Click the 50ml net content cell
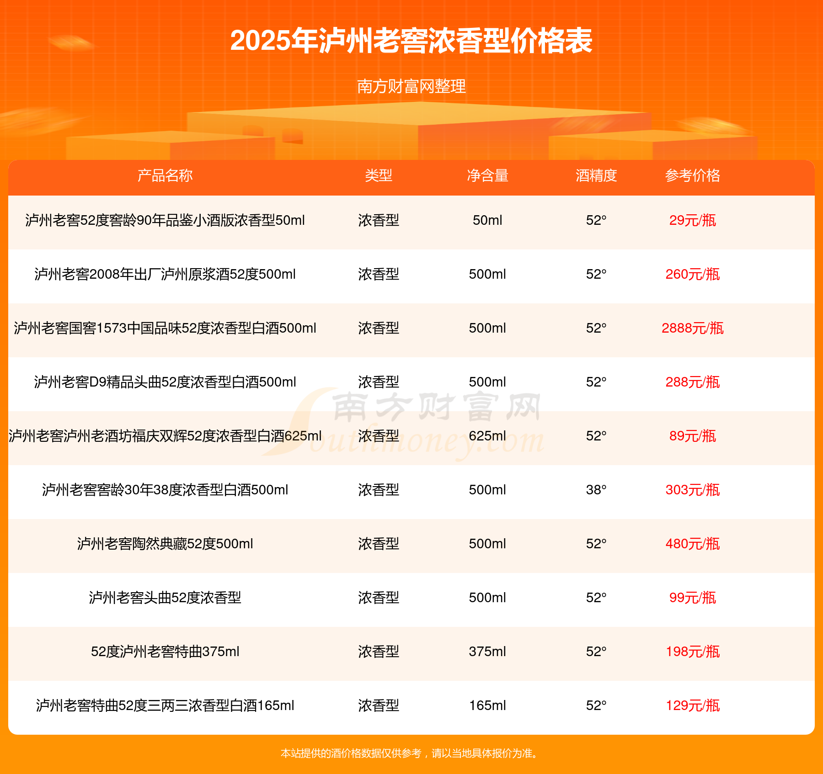This screenshot has width=823, height=774. [x=487, y=220]
